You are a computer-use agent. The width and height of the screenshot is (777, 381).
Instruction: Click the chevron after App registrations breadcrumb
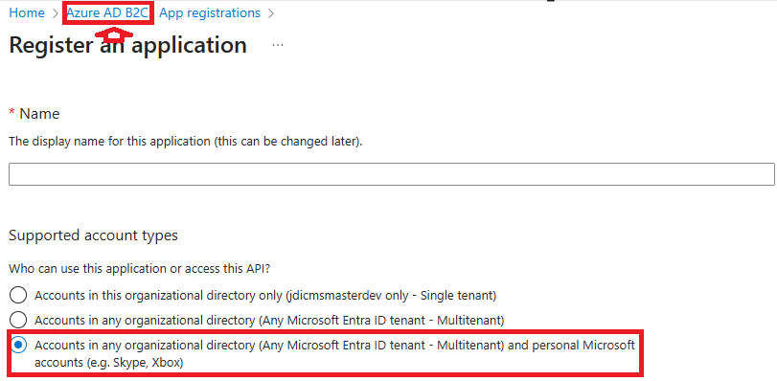pos(270,13)
